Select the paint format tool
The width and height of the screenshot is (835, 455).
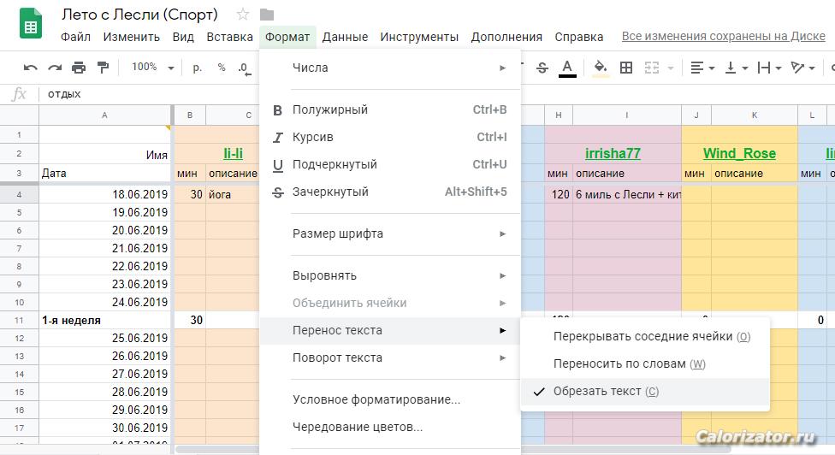click(x=104, y=68)
